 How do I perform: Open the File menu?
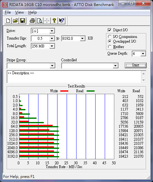[x=8, y=12]
